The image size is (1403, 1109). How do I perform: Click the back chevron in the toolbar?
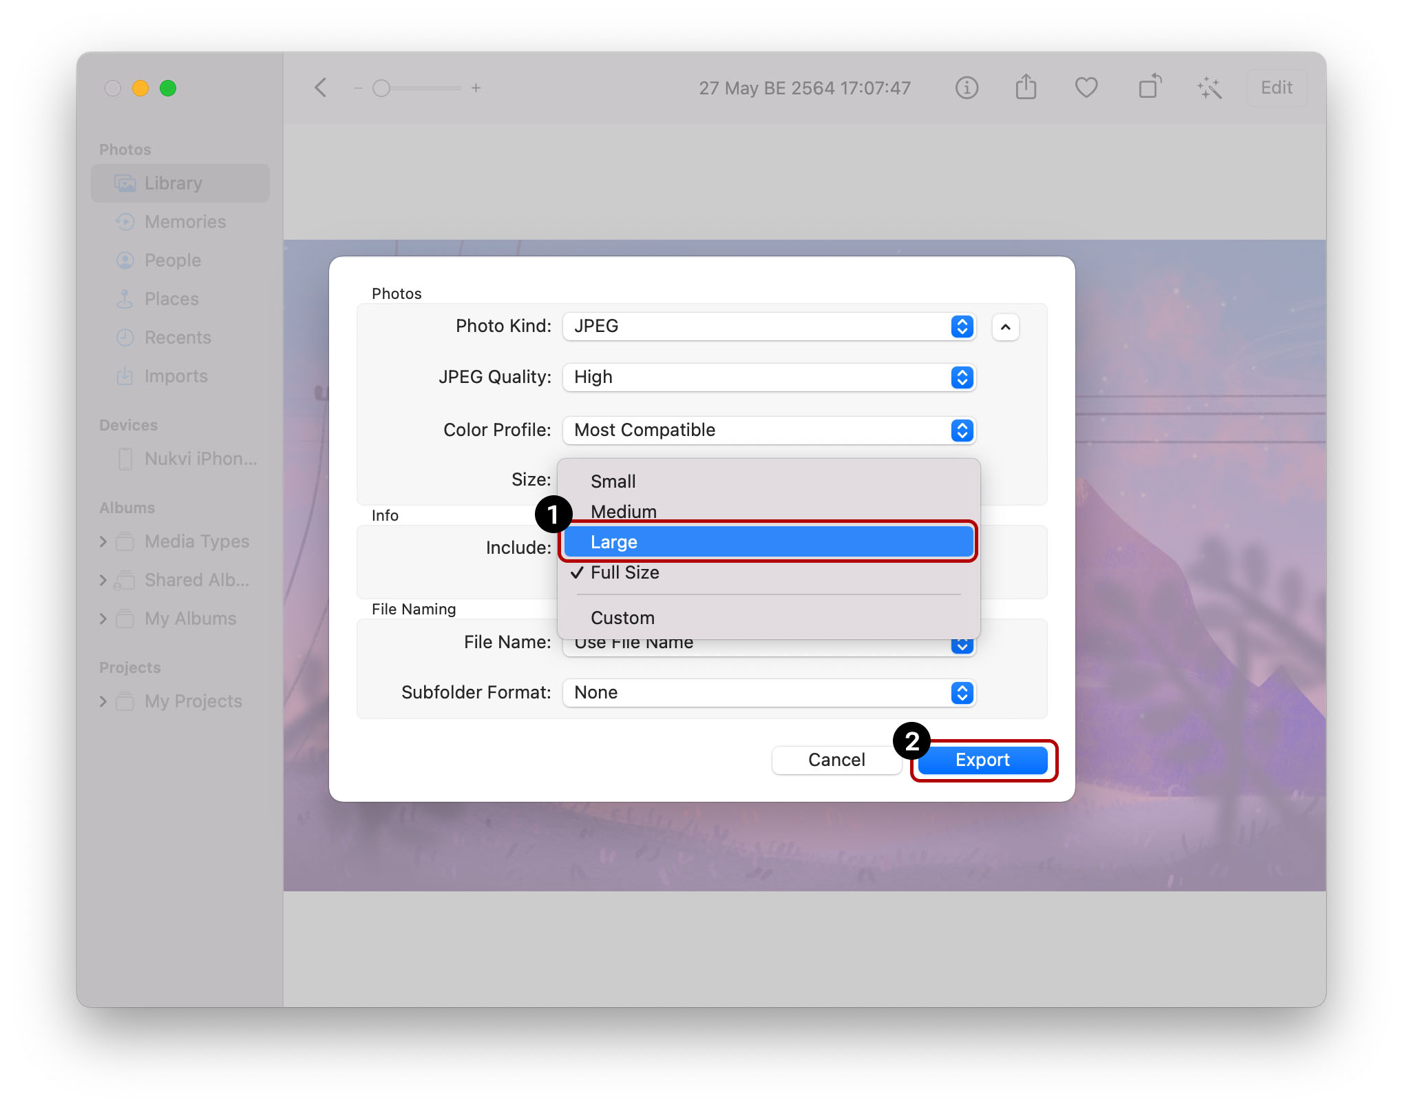tap(321, 88)
